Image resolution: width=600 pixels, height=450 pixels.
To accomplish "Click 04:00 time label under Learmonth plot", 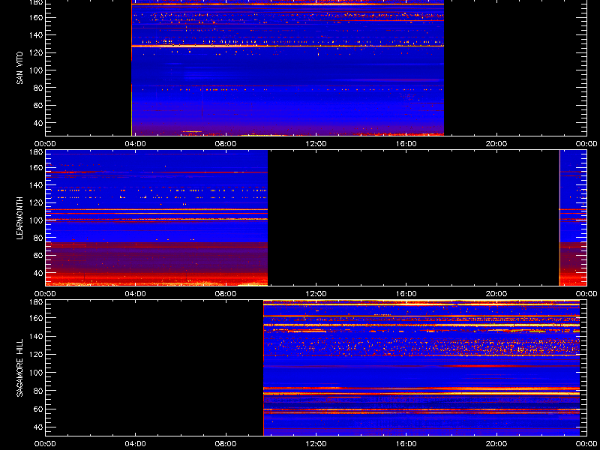I will (x=136, y=294).
